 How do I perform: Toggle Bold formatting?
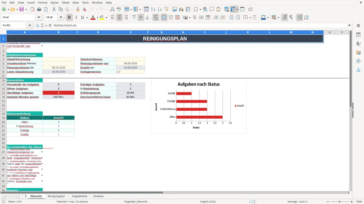click(69, 18)
